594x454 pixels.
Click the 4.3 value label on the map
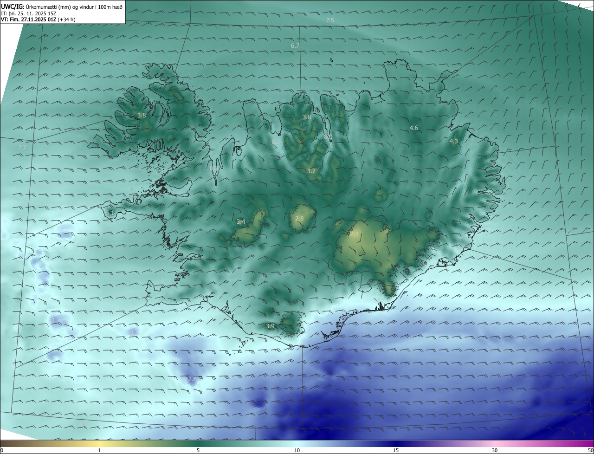[454, 142]
